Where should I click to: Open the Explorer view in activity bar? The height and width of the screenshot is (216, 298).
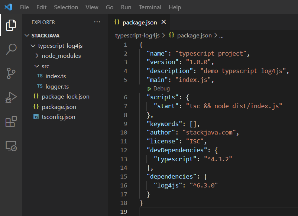click(x=11, y=25)
